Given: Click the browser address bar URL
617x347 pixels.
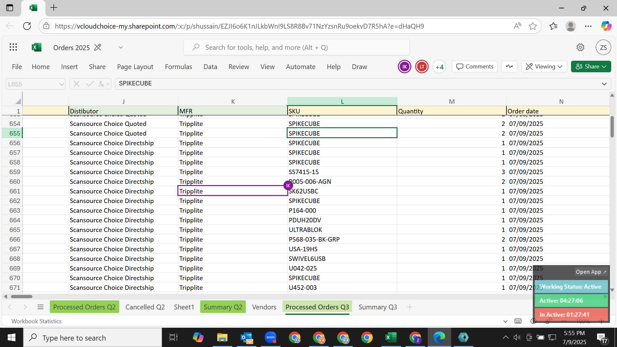Looking at the screenshot, I should click(239, 26).
